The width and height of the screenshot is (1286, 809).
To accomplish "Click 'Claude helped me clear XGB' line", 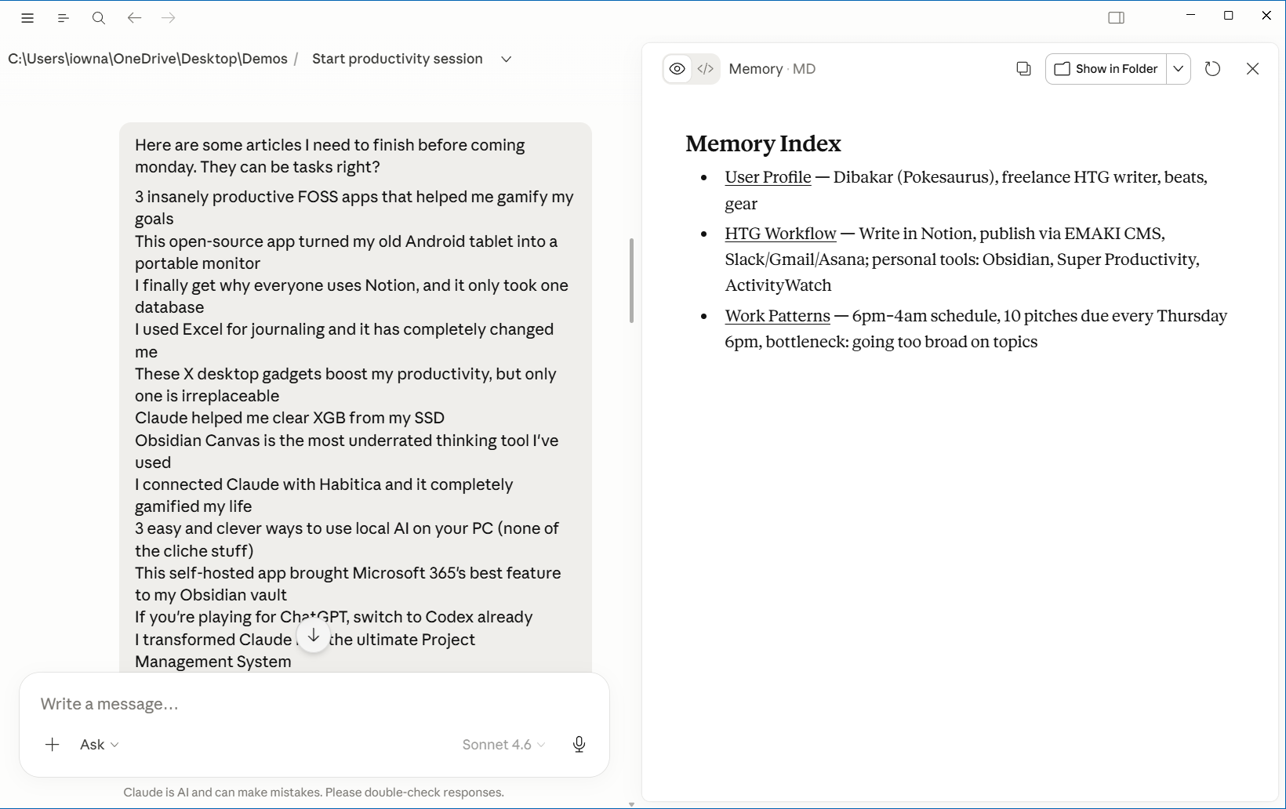I will click(289, 418).
